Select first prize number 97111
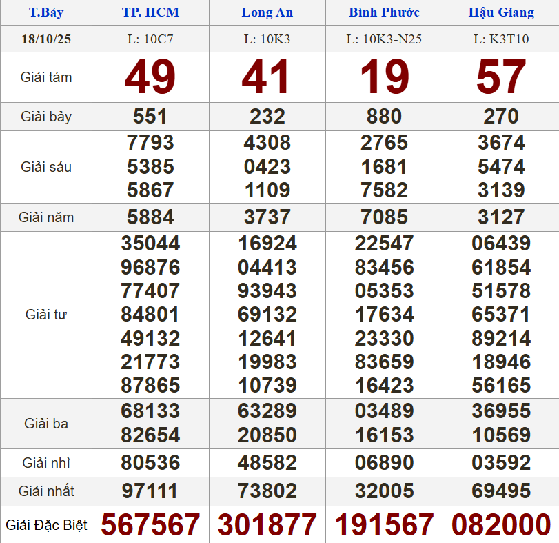 [150, 491]
